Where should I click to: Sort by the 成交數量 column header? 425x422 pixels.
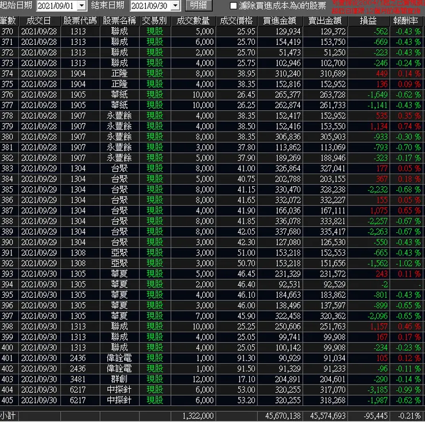coord(193,21)
